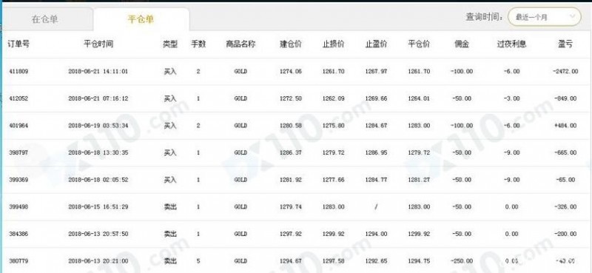Click open price 1297.92
Viewport: 592px width, 273px height.
(x=291, y=234)
